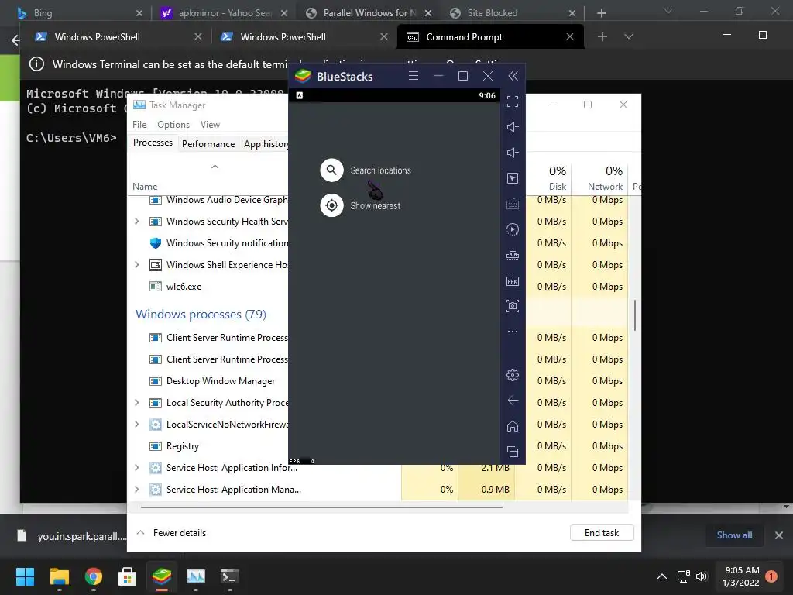The height and width of the screenshot is (595, 793).
Task: Sort by Disk column header
Action: (549, 178)
